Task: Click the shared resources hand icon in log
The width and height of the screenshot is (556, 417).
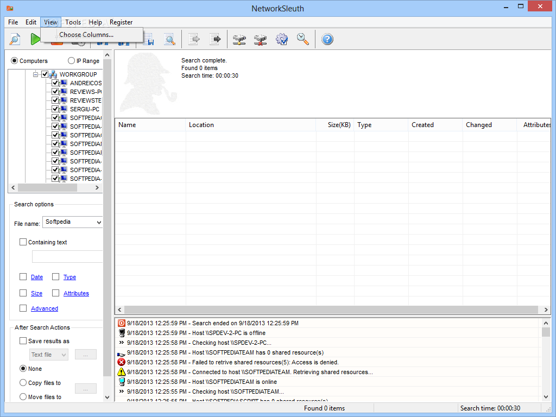Action: pos(121,353)
